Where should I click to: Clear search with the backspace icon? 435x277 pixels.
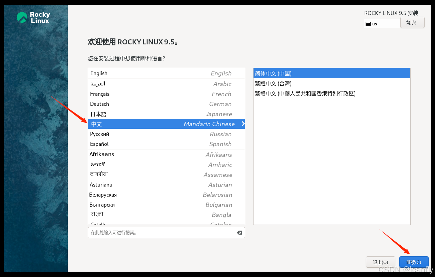pyautogui.click(x=240, y=233)
